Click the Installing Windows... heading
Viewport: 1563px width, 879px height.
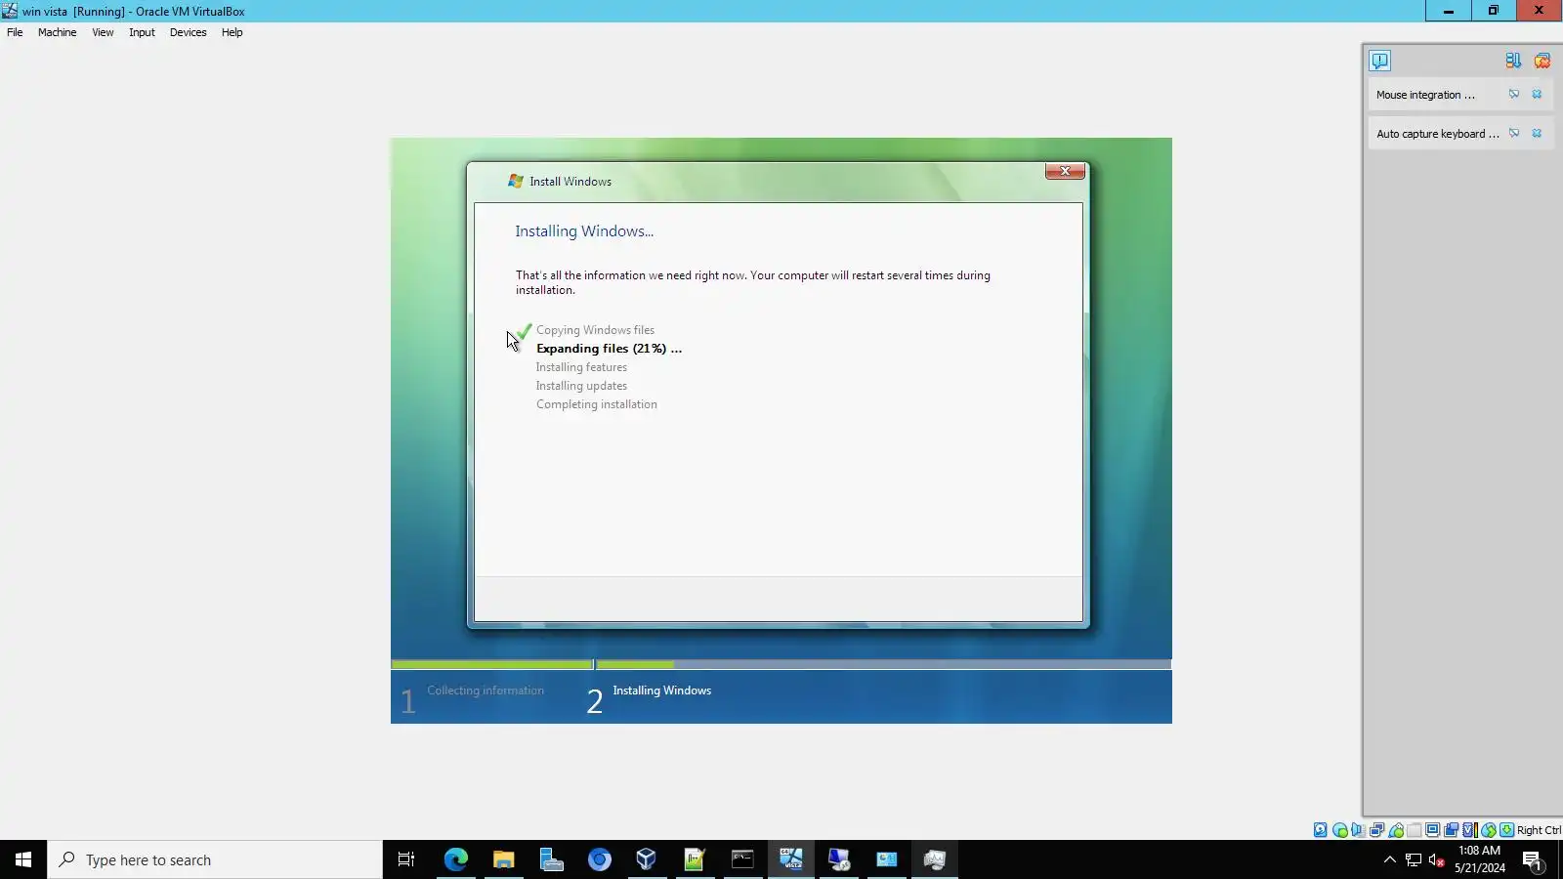coord(584,231)
